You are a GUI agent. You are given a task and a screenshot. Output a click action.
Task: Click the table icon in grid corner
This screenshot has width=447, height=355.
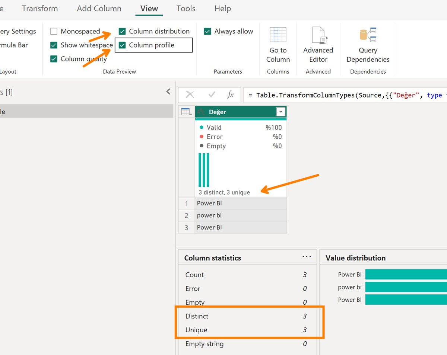[186, 112]
